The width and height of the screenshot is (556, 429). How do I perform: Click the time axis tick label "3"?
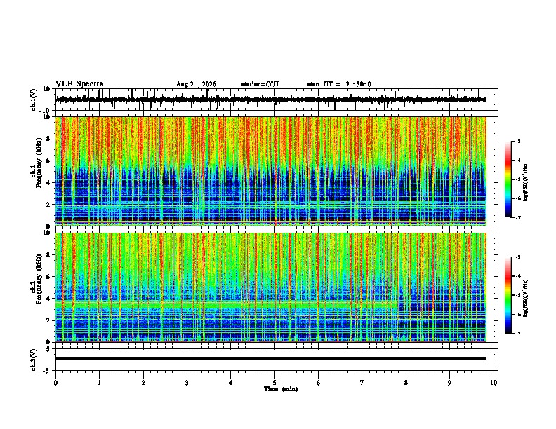click(187, 383)
